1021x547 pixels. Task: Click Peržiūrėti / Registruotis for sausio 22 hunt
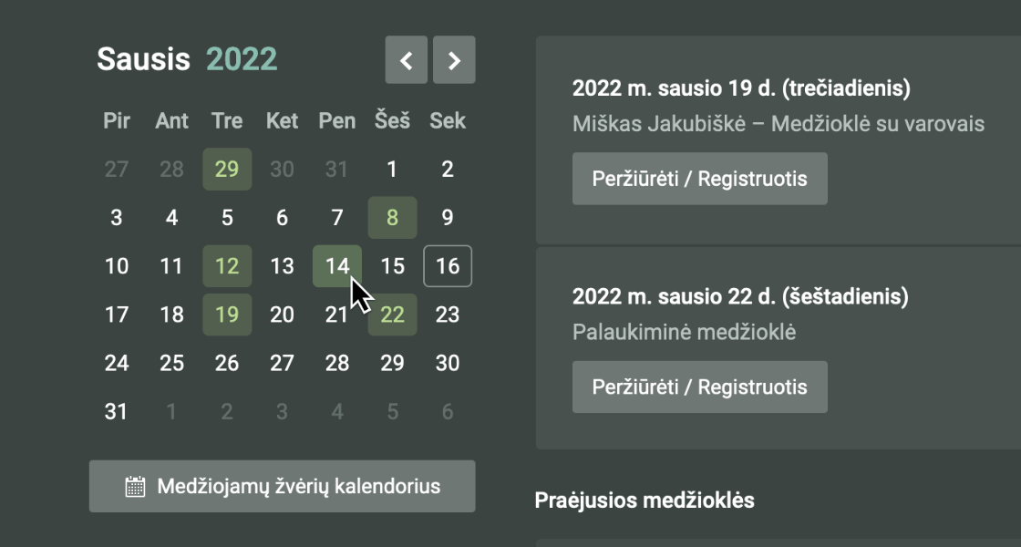[x=699, y=387]
